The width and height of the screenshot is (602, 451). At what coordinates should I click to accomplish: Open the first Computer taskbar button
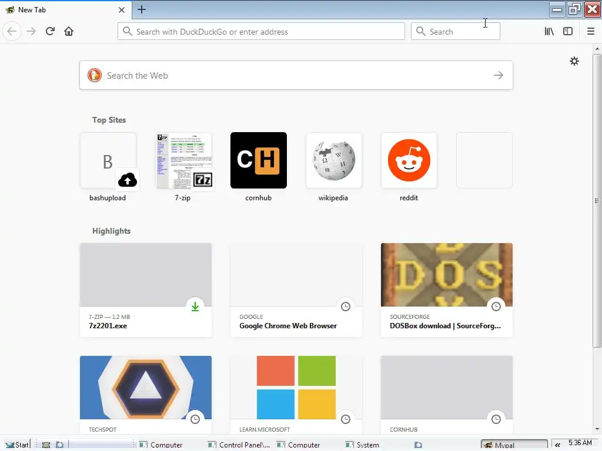click(x=161, y=445)
